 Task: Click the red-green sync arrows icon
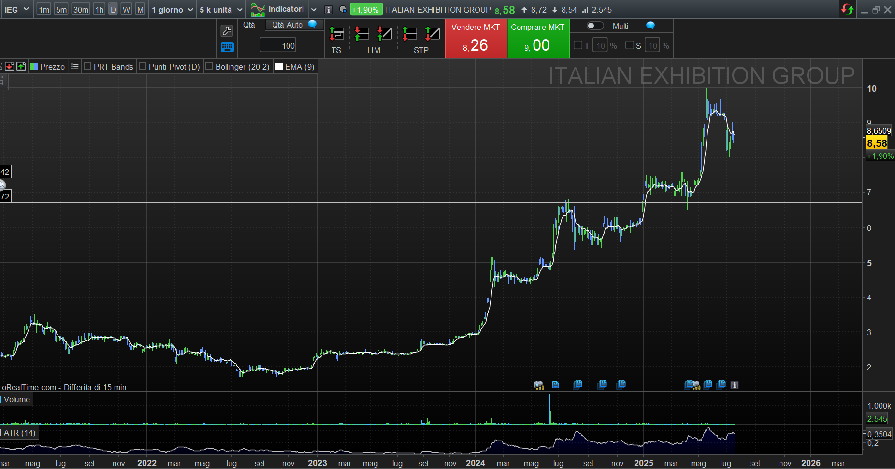tap(847, 10)
